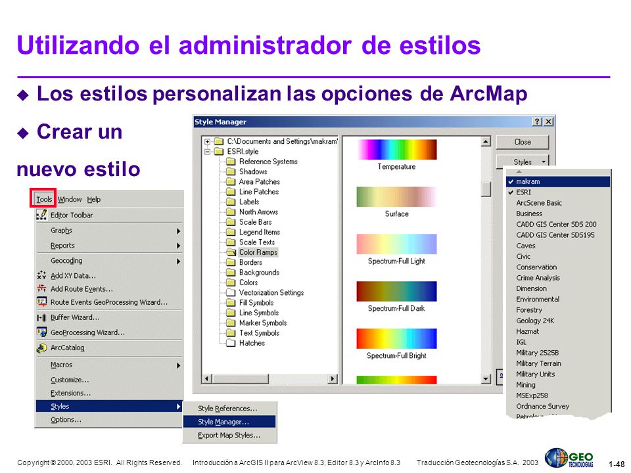The height and width of the screenshot is (473, 631).
Task: Click the Shadows folder icon
Action: (x=231, y=171)
